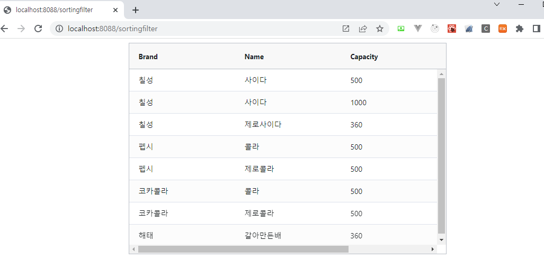Open the orange EX extension
Screen dimensions: 544x278
[x=503, y=29]
